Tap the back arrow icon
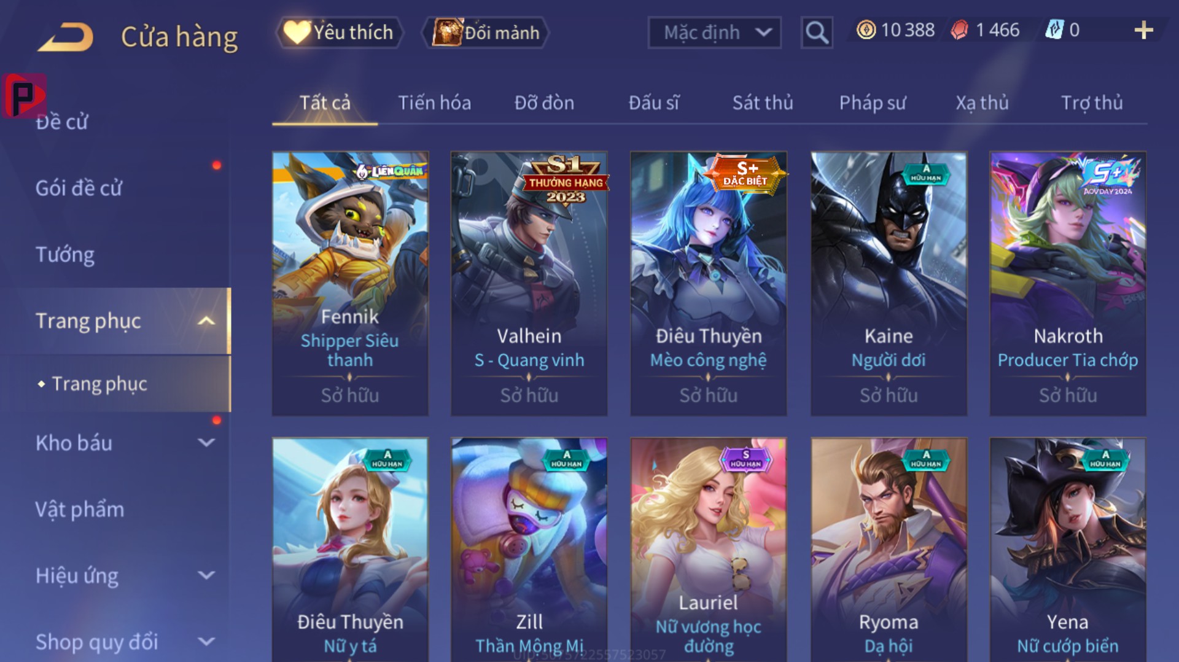Screen dimensions: 1179x662 tap(66, 36)
